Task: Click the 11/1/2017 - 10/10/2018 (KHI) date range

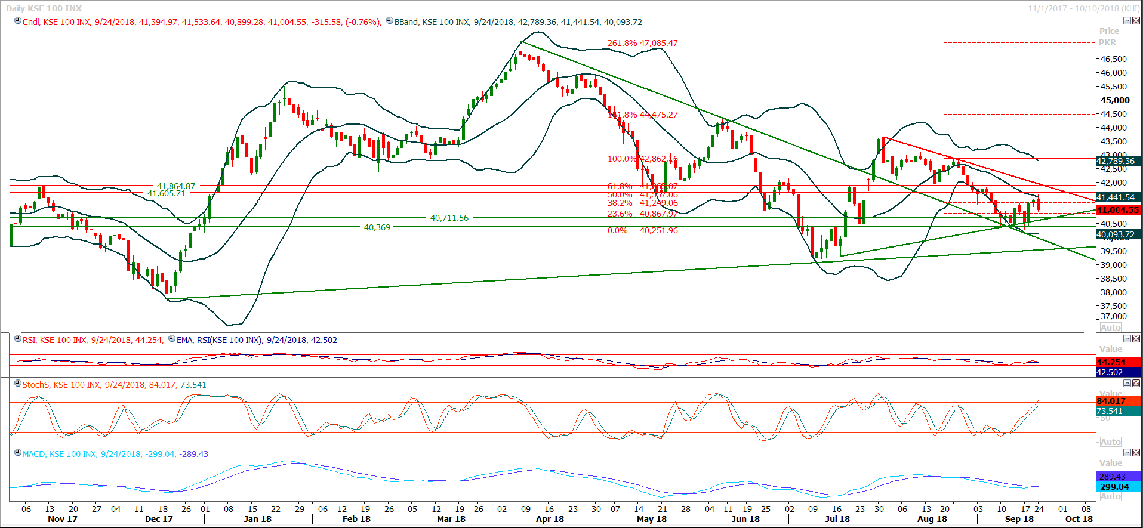Action: [1083, 8]
